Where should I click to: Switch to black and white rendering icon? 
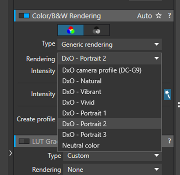(97, 30)
